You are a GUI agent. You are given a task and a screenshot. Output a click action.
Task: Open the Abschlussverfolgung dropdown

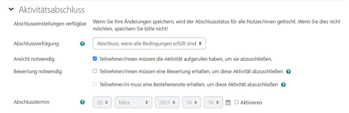pos(149,44)
